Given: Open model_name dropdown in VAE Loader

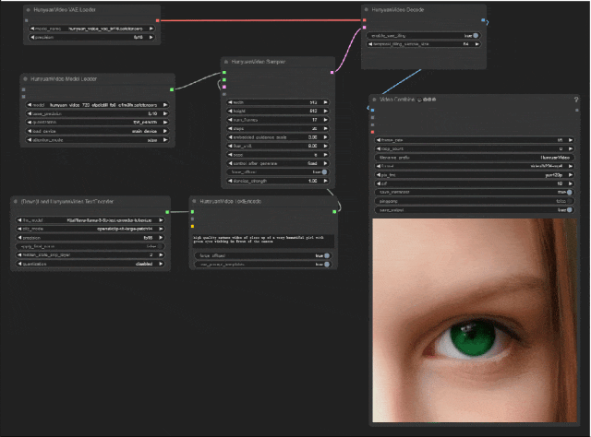Looking at the screenshot, I should 92,29.
